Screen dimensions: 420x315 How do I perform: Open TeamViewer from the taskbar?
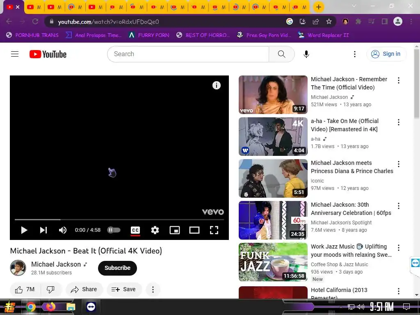[91, 306]
